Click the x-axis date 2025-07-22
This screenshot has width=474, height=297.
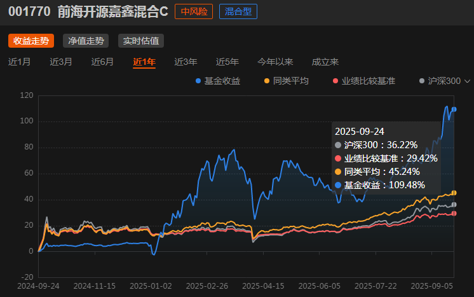point(376,286)
